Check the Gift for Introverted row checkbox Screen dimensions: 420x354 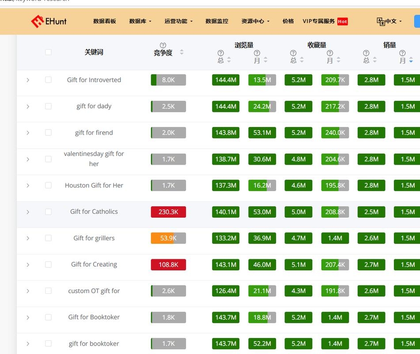[x=48, y=80]
